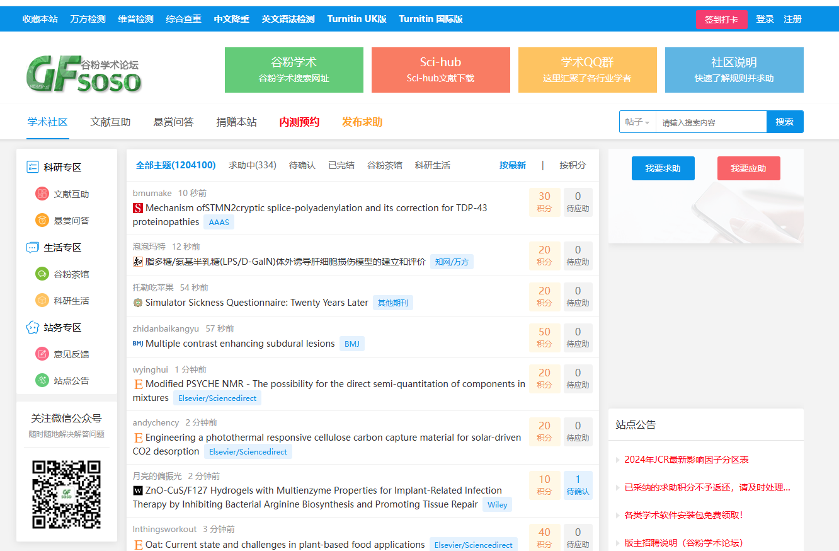
Task: Click the 注册 register link
Action: click(792, 19)
